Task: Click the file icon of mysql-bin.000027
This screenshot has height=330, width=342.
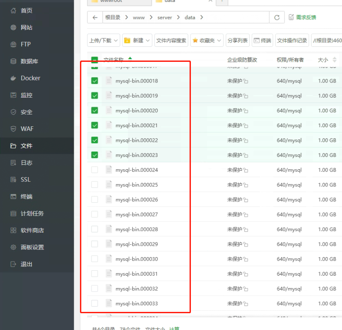Action: (109, 214)
